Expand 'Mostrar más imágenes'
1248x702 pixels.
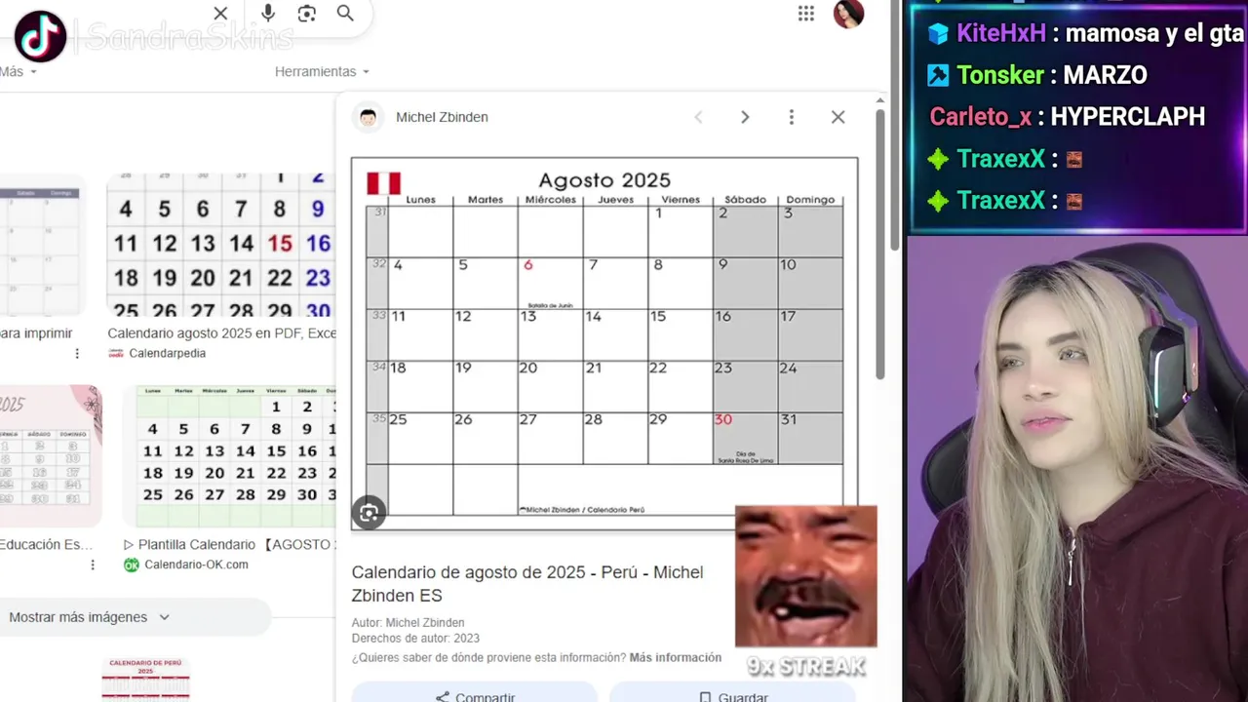(90, 617)
